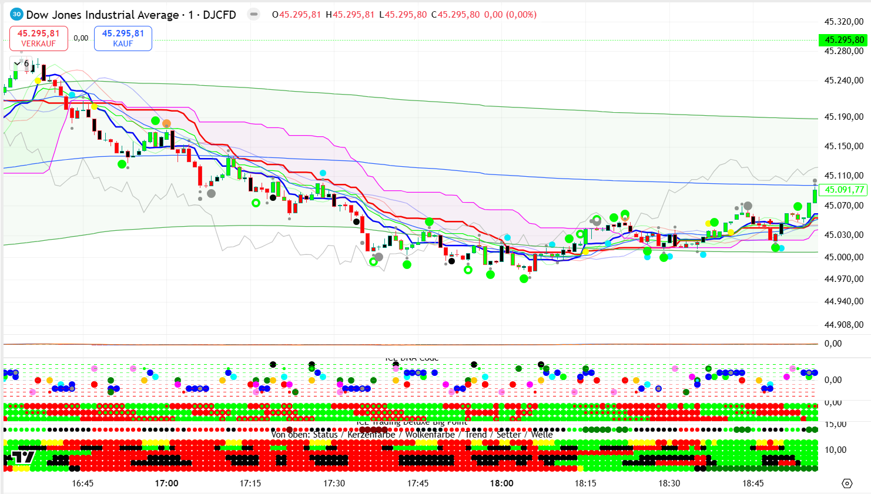Click the 0,00 spread value between sell and buy
This screenshot has height=494, width=871.
coord(81,38)
